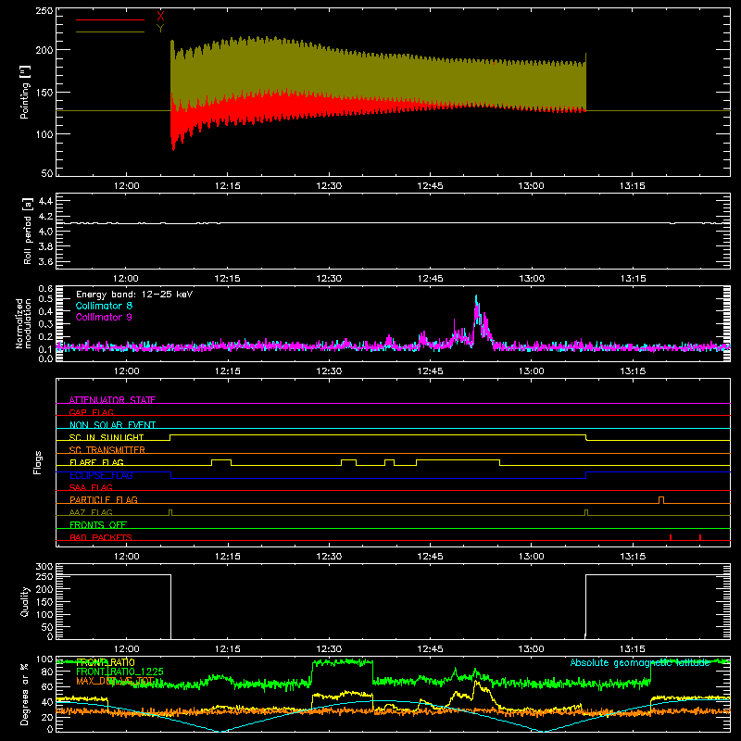Viewport: 741px width, 741px height.
Task: Click the NON_SOLAR_EVENT flag label
Action: pos(112,425)
